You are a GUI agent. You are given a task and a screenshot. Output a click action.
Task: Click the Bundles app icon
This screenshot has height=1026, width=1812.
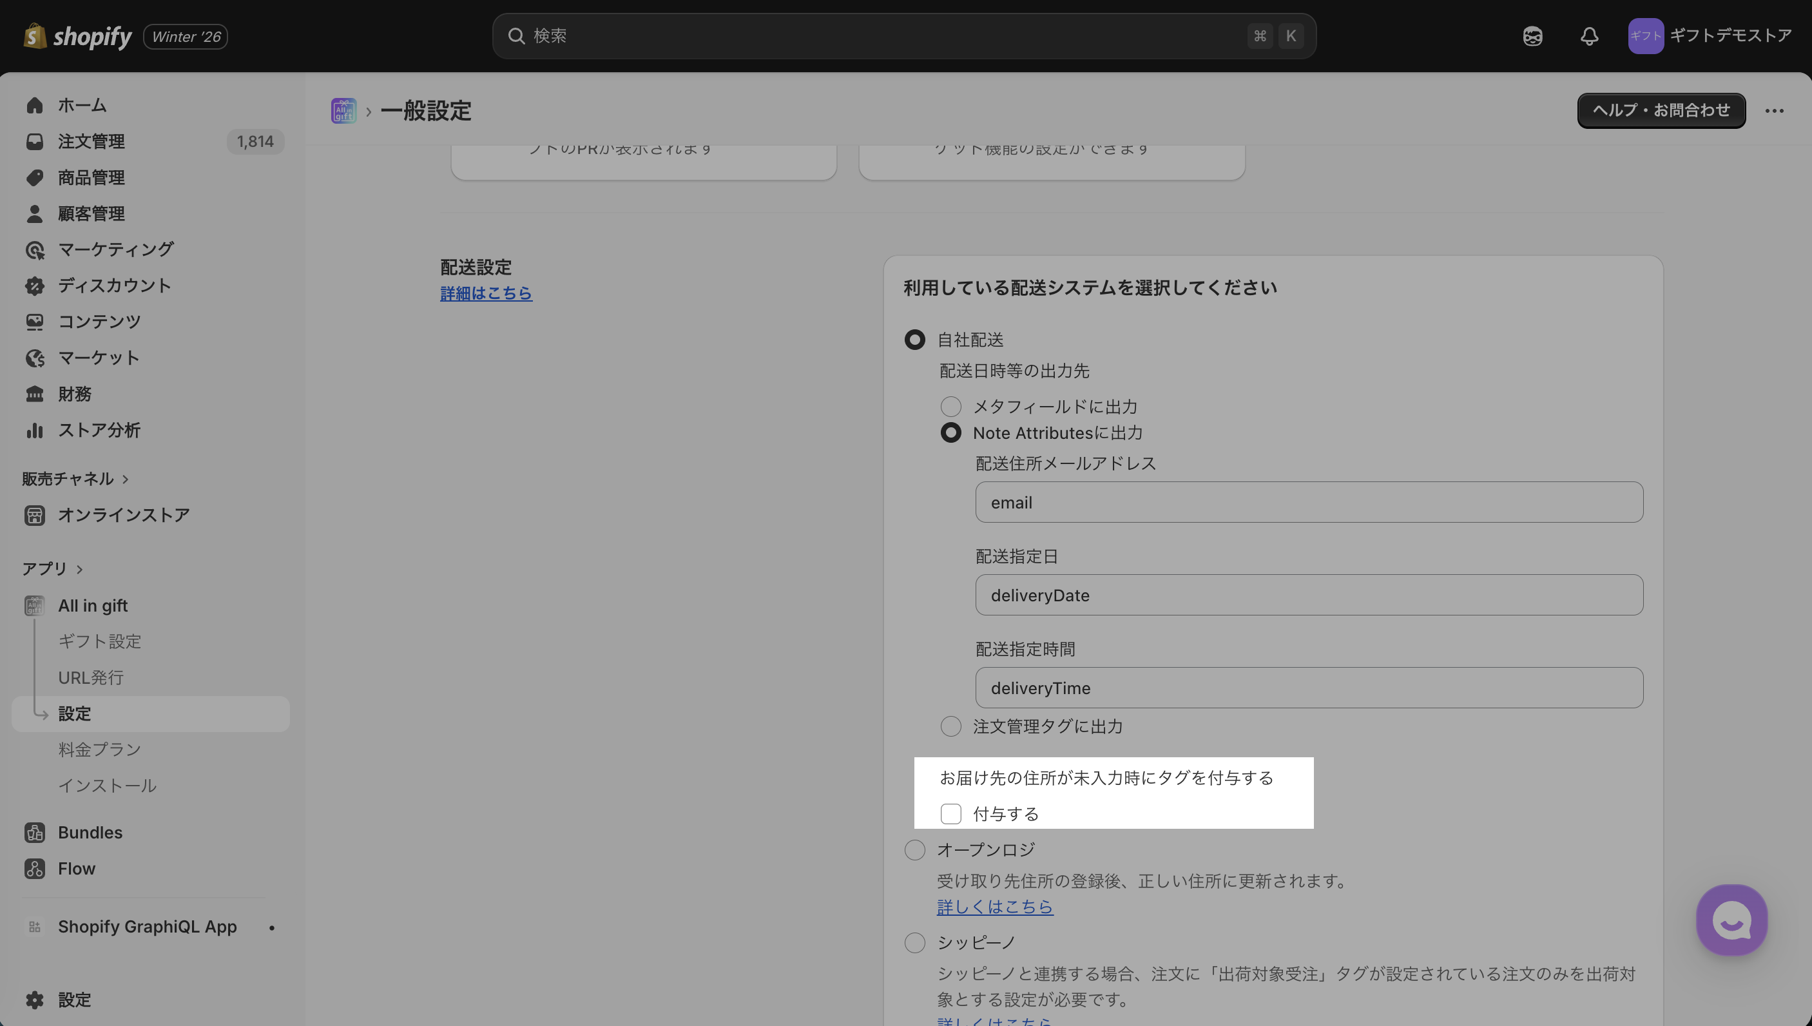[x=35, y=832]
